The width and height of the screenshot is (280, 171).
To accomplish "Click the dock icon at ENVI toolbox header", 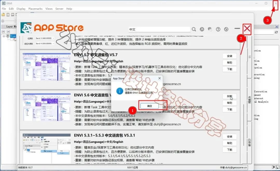I will click(276, 27).
